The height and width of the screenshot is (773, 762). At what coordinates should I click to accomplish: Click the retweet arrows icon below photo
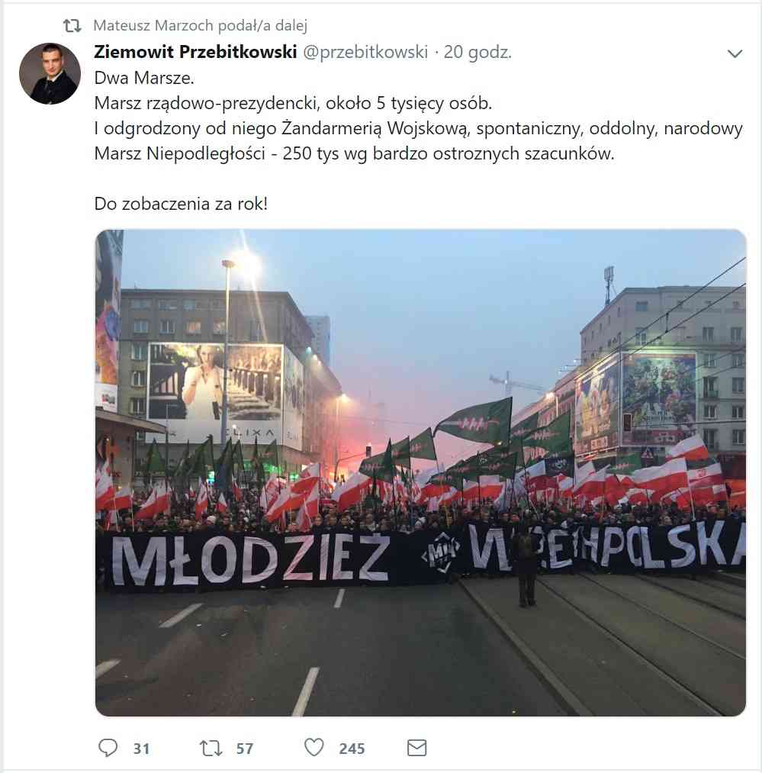[x=211, y=748]
